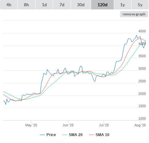
Task: Click the May '25 axis tick label
Action: tap(31, 125)
